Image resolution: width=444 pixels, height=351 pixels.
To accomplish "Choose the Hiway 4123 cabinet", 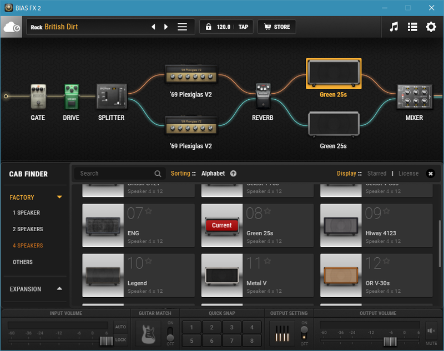I will [376, 226].
